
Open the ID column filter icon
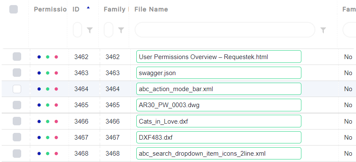[90, 30]
